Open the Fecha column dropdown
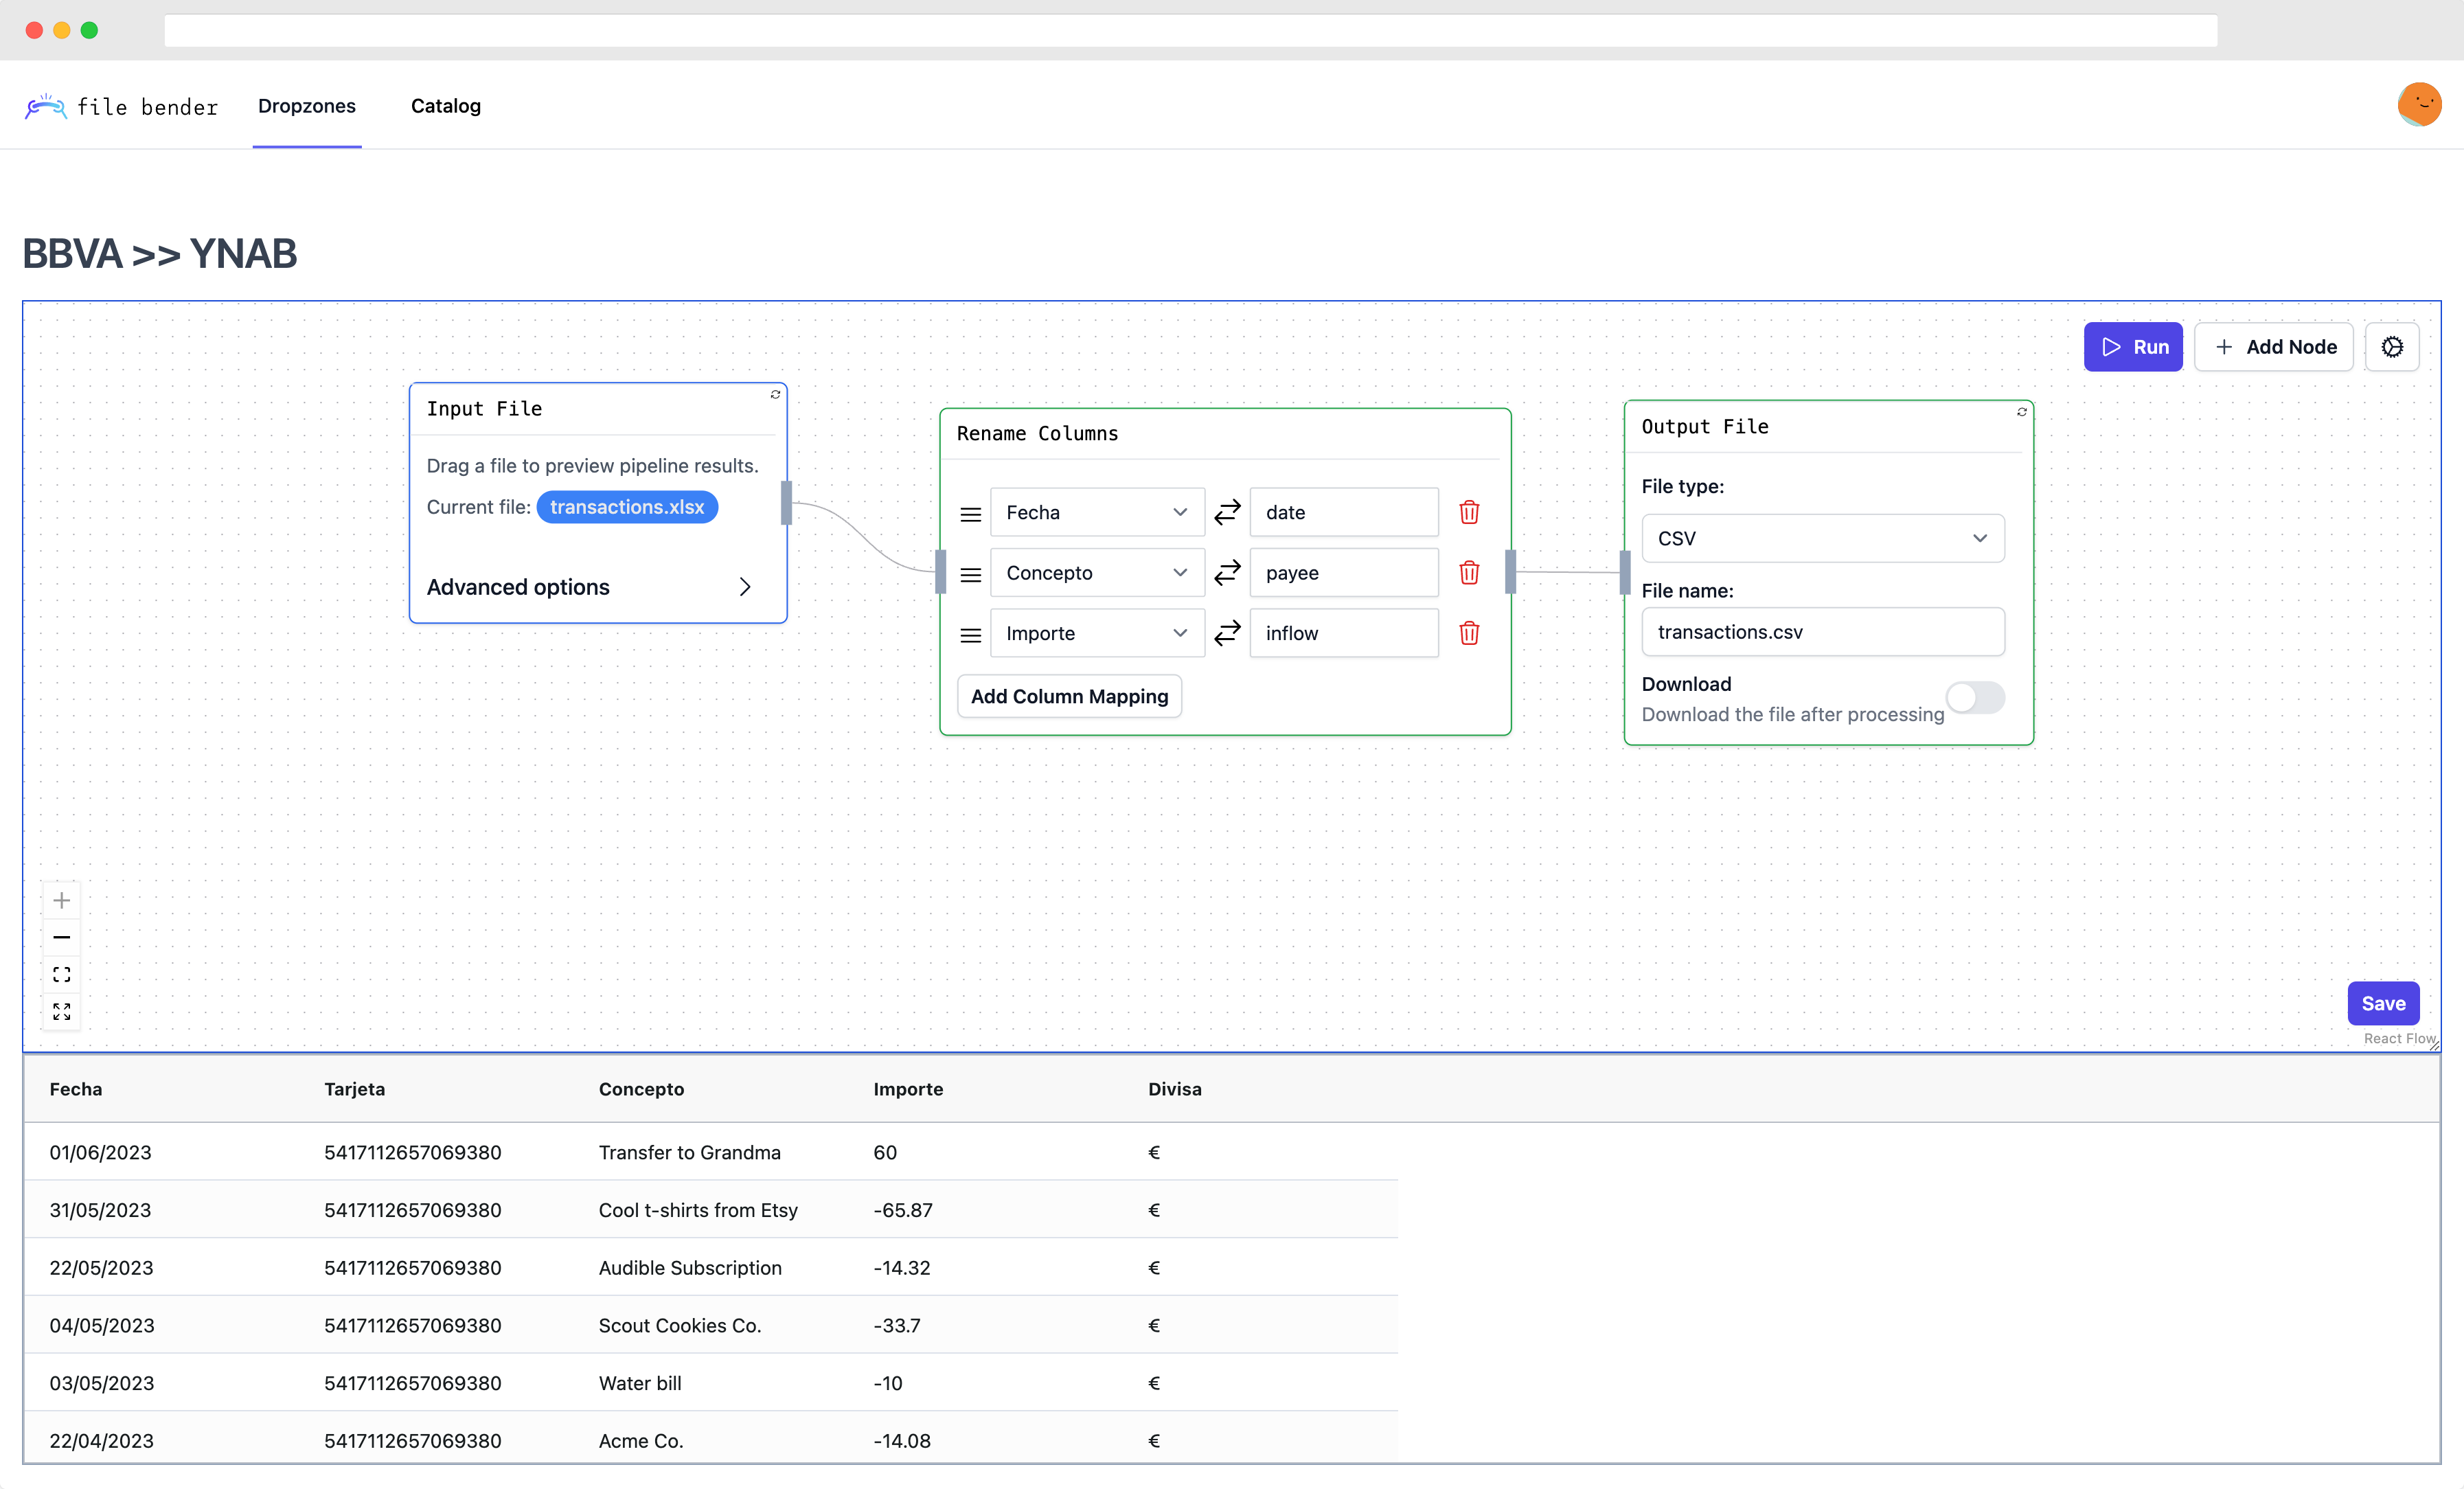This screenshot has height=1489, width=2464. tap(1096, 512)
